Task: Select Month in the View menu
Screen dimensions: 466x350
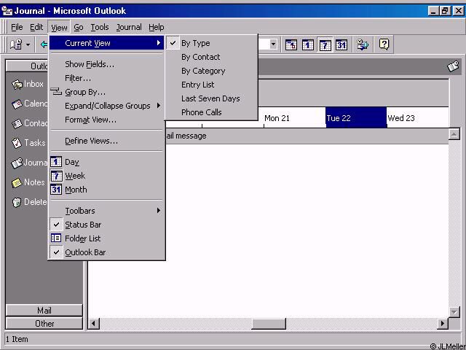Action: (107, 190)
